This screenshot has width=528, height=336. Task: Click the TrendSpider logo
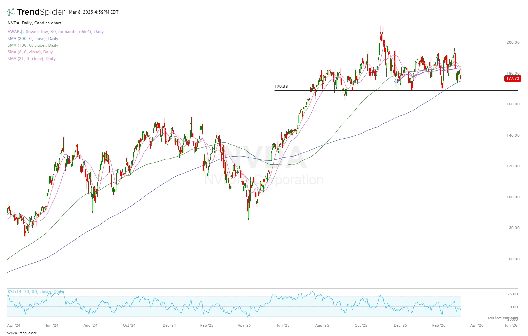click(36, 12)
